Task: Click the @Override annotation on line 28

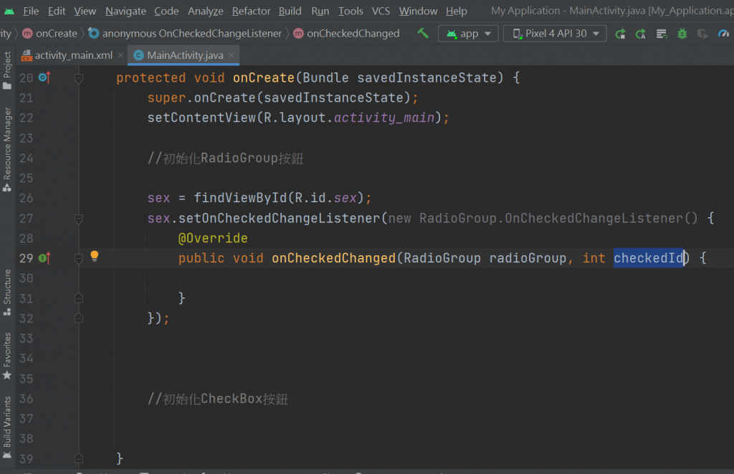Action: coord(213,238)
